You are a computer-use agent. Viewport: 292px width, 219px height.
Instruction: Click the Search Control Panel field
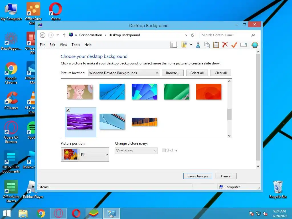tap(228, 35)
